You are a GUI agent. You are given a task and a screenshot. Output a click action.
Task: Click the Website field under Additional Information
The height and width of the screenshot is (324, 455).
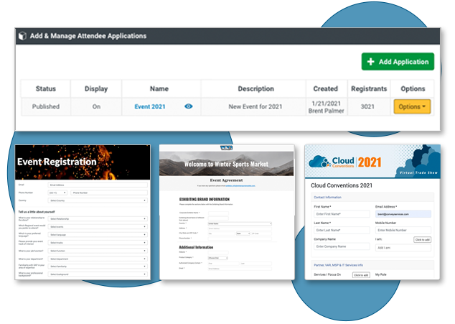pos(218,252)
